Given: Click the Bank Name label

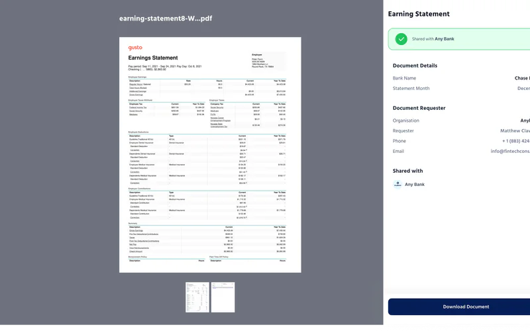Looking at the screenshot, I should tap(404, 78).
